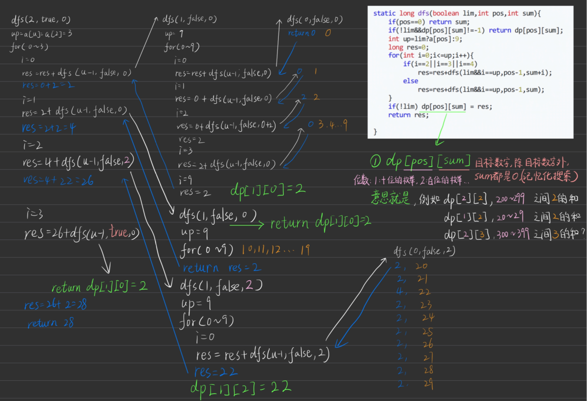Viewport: 587px width, 401px height.
Task: Click the blue text 'res=0+2=2'
Action: click(x=48, y=85)
